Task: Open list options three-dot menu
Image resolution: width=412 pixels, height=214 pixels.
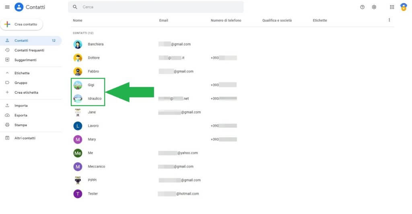Action: (389, 20)
